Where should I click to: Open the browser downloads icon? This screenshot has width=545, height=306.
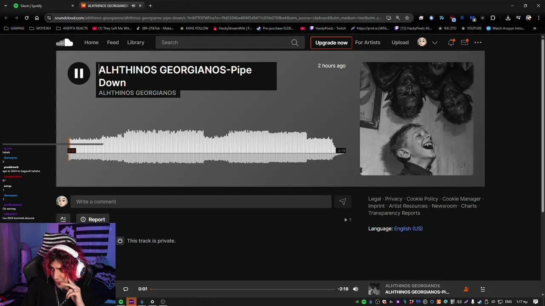point(508,18)
